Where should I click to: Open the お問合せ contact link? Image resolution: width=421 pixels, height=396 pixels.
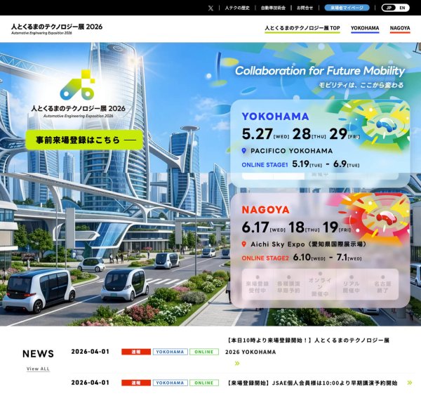click(305, 8)
